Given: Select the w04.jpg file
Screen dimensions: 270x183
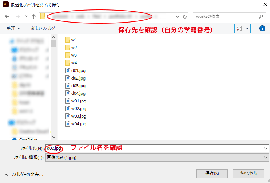Looking at the screenshot, I should (x=78, y=124).
